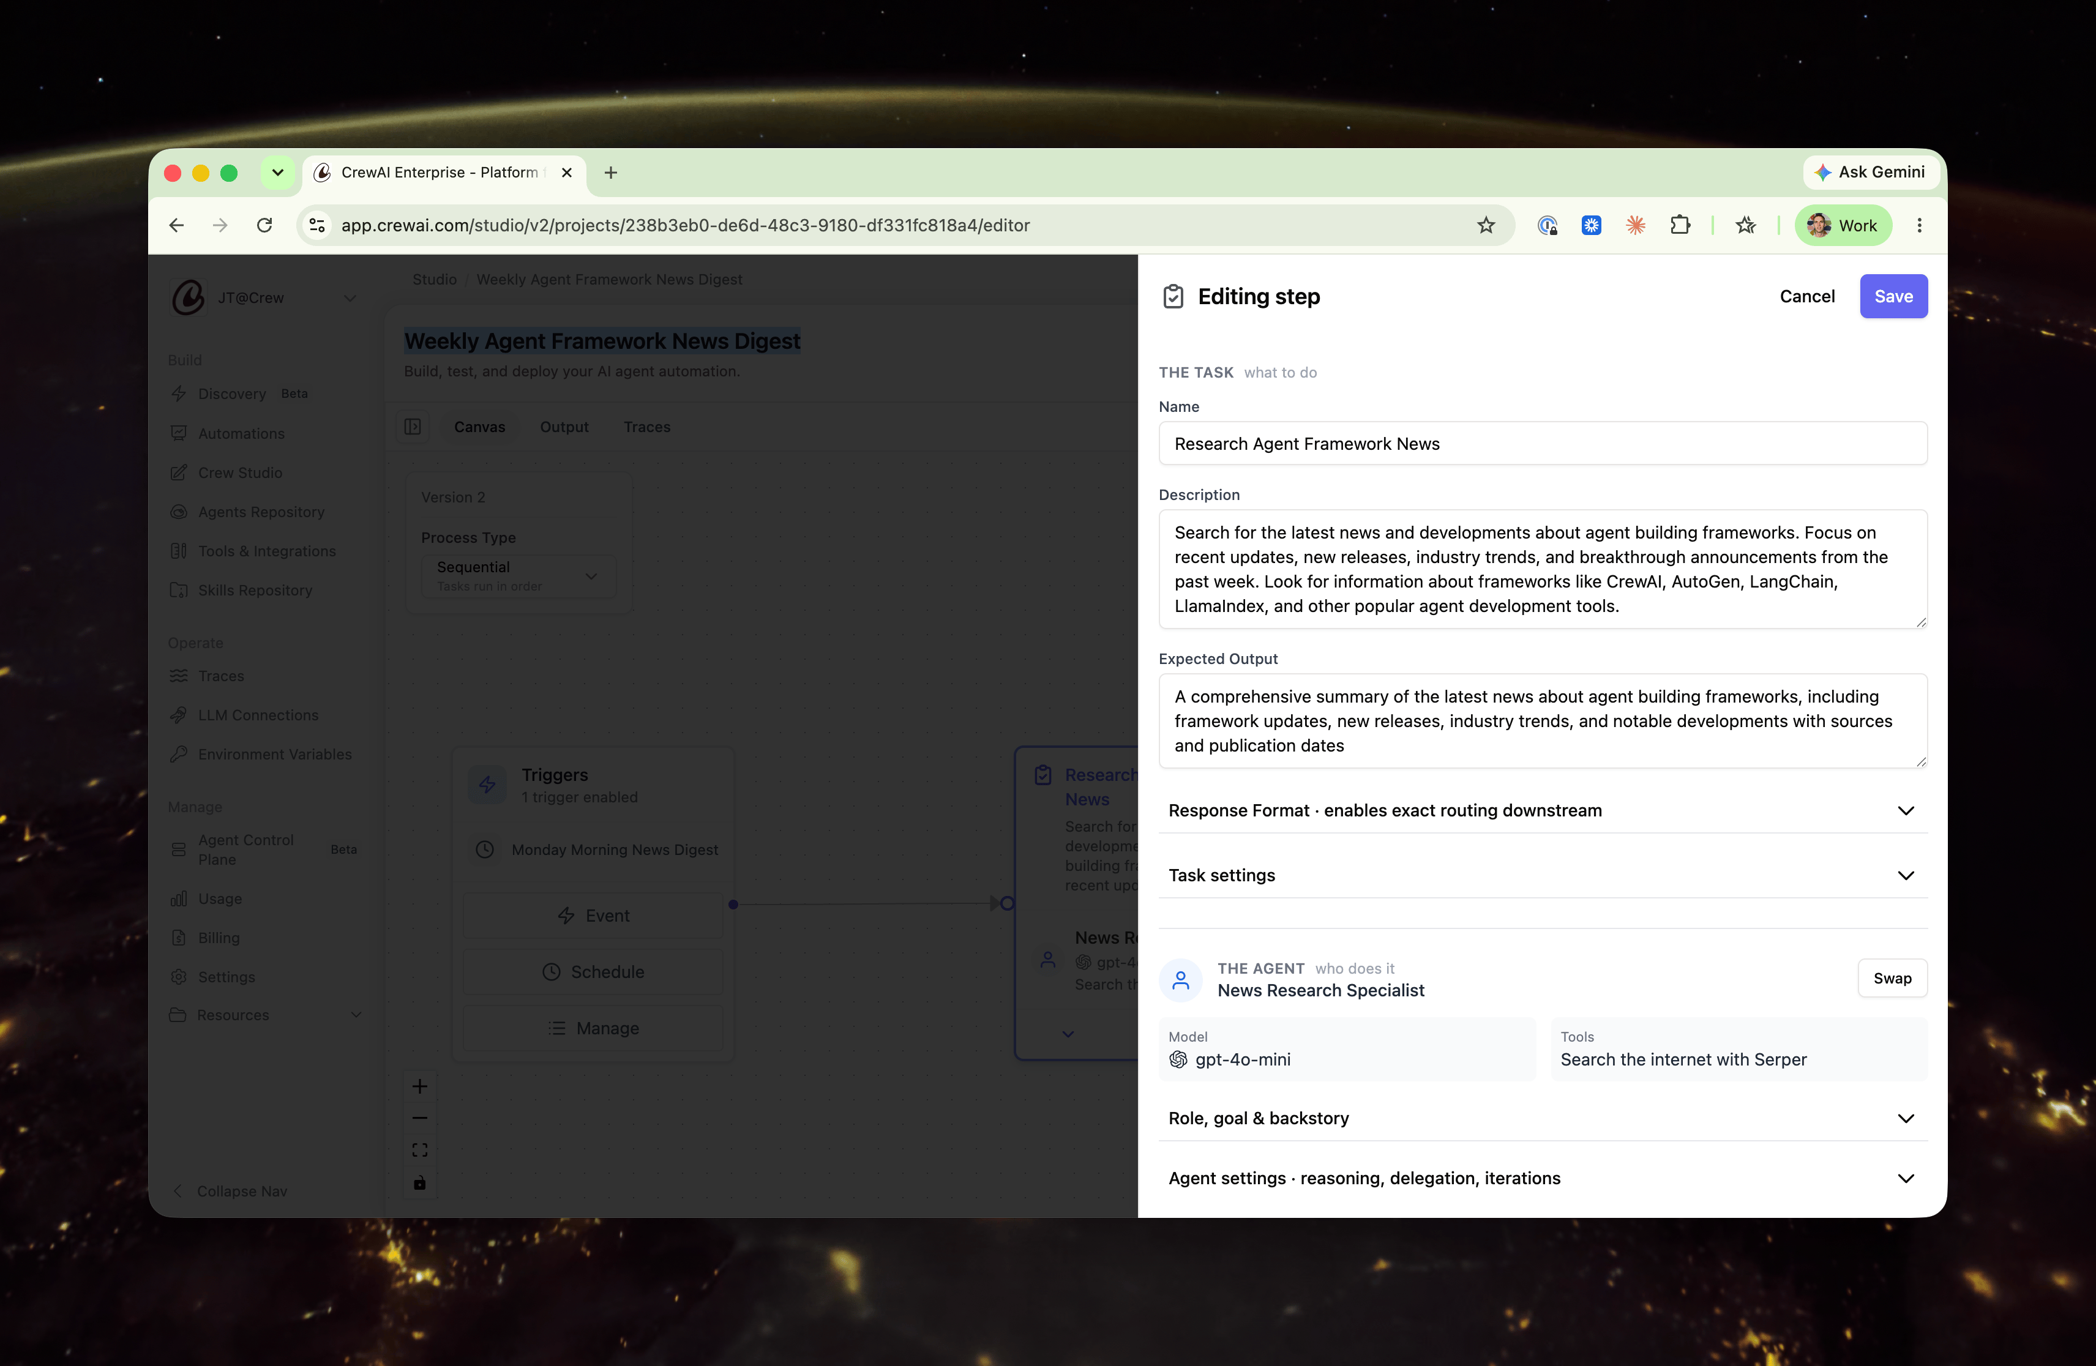Screen dimensions: 2096x1366
Task: Expand Role, goal & backstory
Action: click(1543, 1119)
